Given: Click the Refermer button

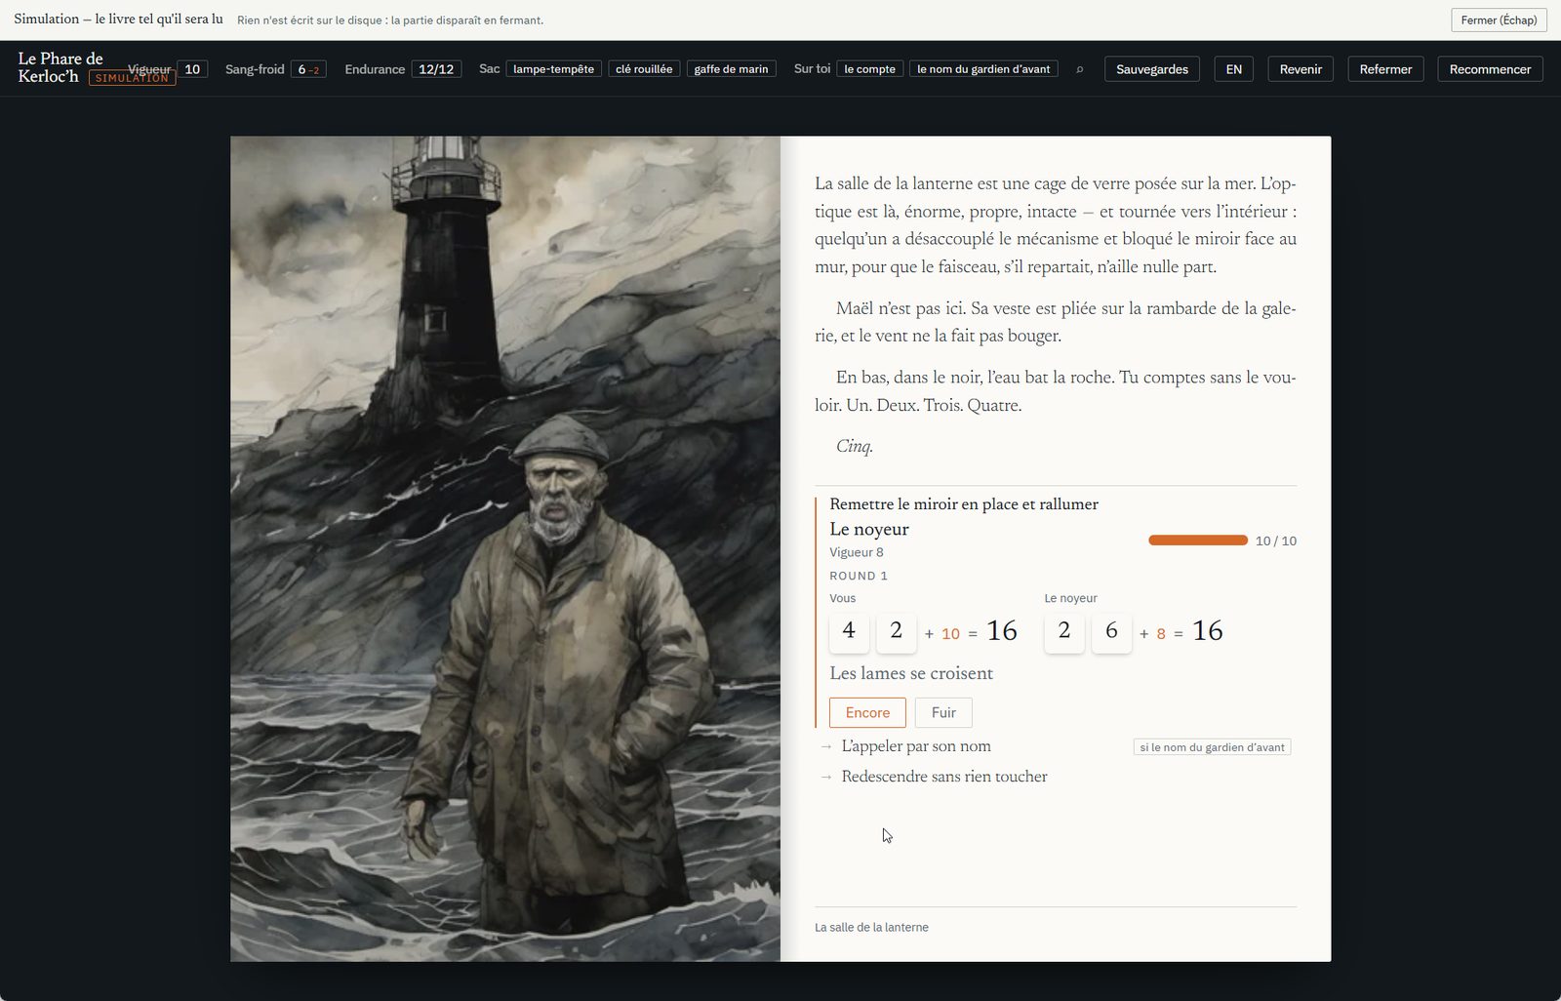Looking at the screenshot, I should click(x=1385, y=69).
